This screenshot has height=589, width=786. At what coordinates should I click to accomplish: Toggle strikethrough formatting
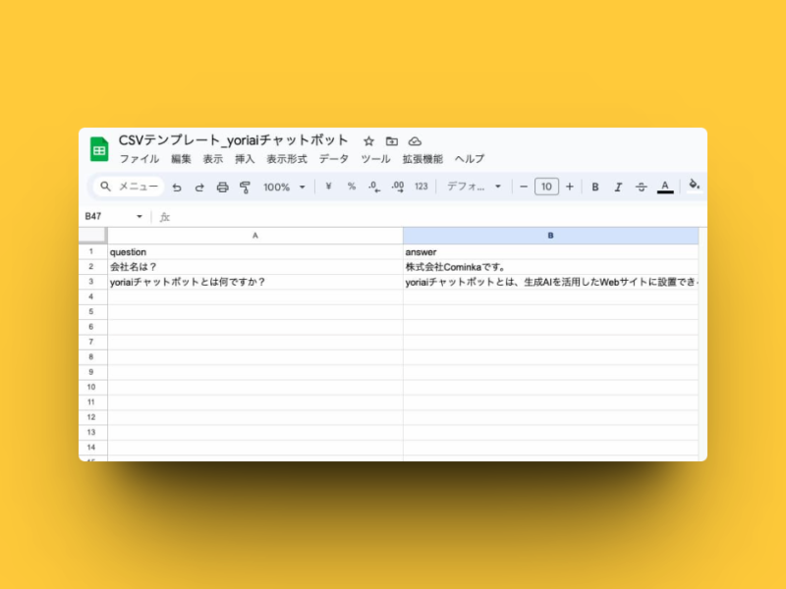642,187
